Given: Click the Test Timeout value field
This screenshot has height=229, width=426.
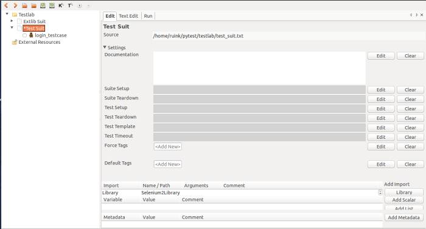Looking at the screenshot, I should click(x=259, y=137).
